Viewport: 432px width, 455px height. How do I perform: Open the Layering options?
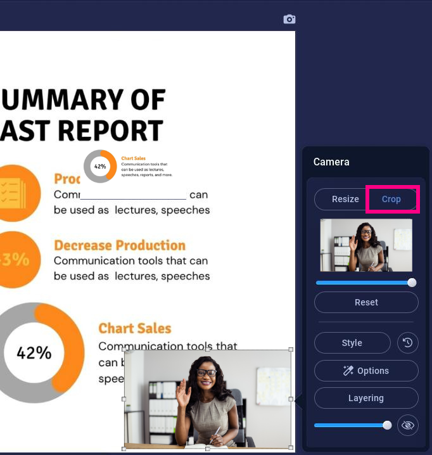click(366, 398)
